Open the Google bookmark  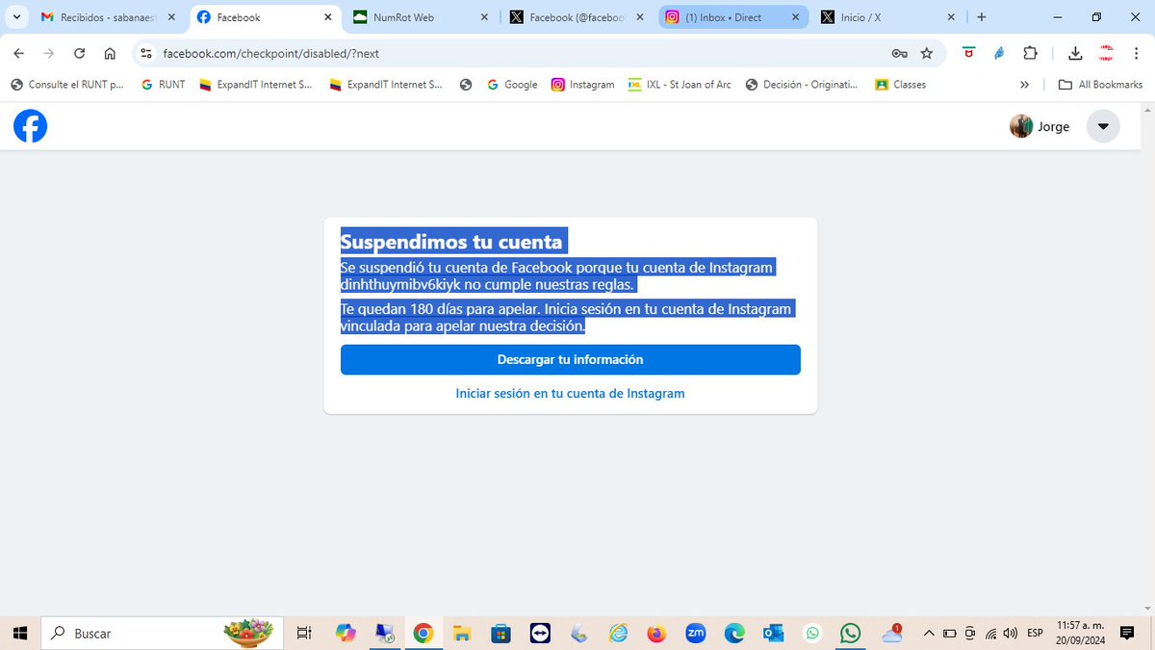(x=512, y=85)
